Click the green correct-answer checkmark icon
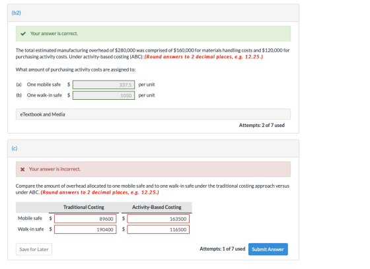The image size is (370, 269). point(23,34)
